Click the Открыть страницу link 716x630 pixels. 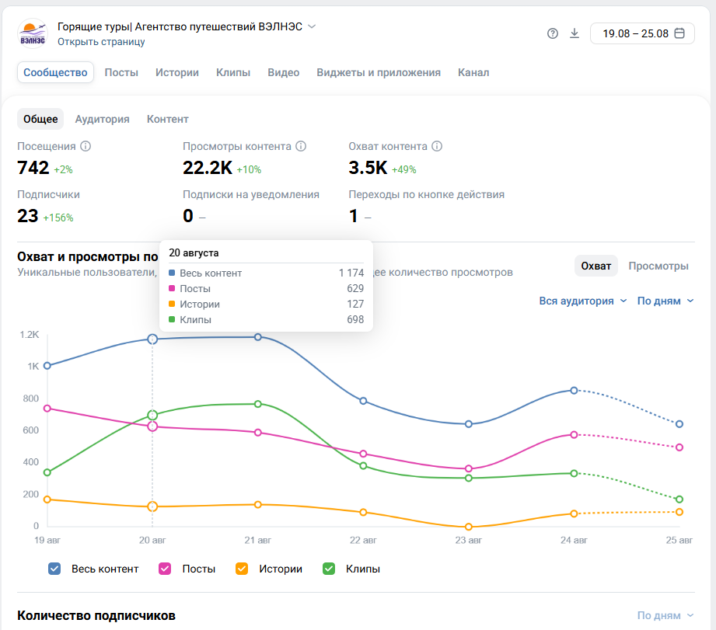101,41
